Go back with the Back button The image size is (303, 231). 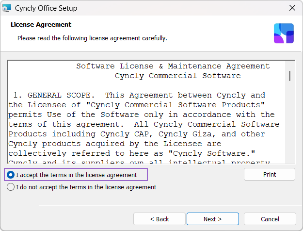(159, 219)
